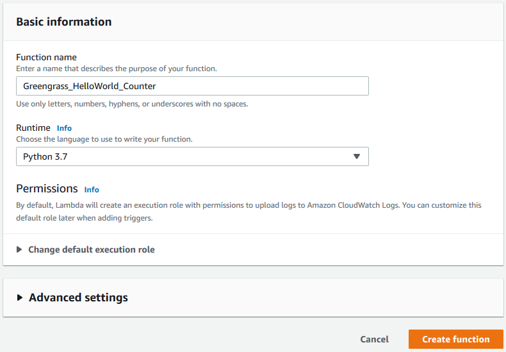Image resolution: width=506 pixels, height=352 pixels.
Task: Click the 'Function name' field label
Action: coord(46,58)
